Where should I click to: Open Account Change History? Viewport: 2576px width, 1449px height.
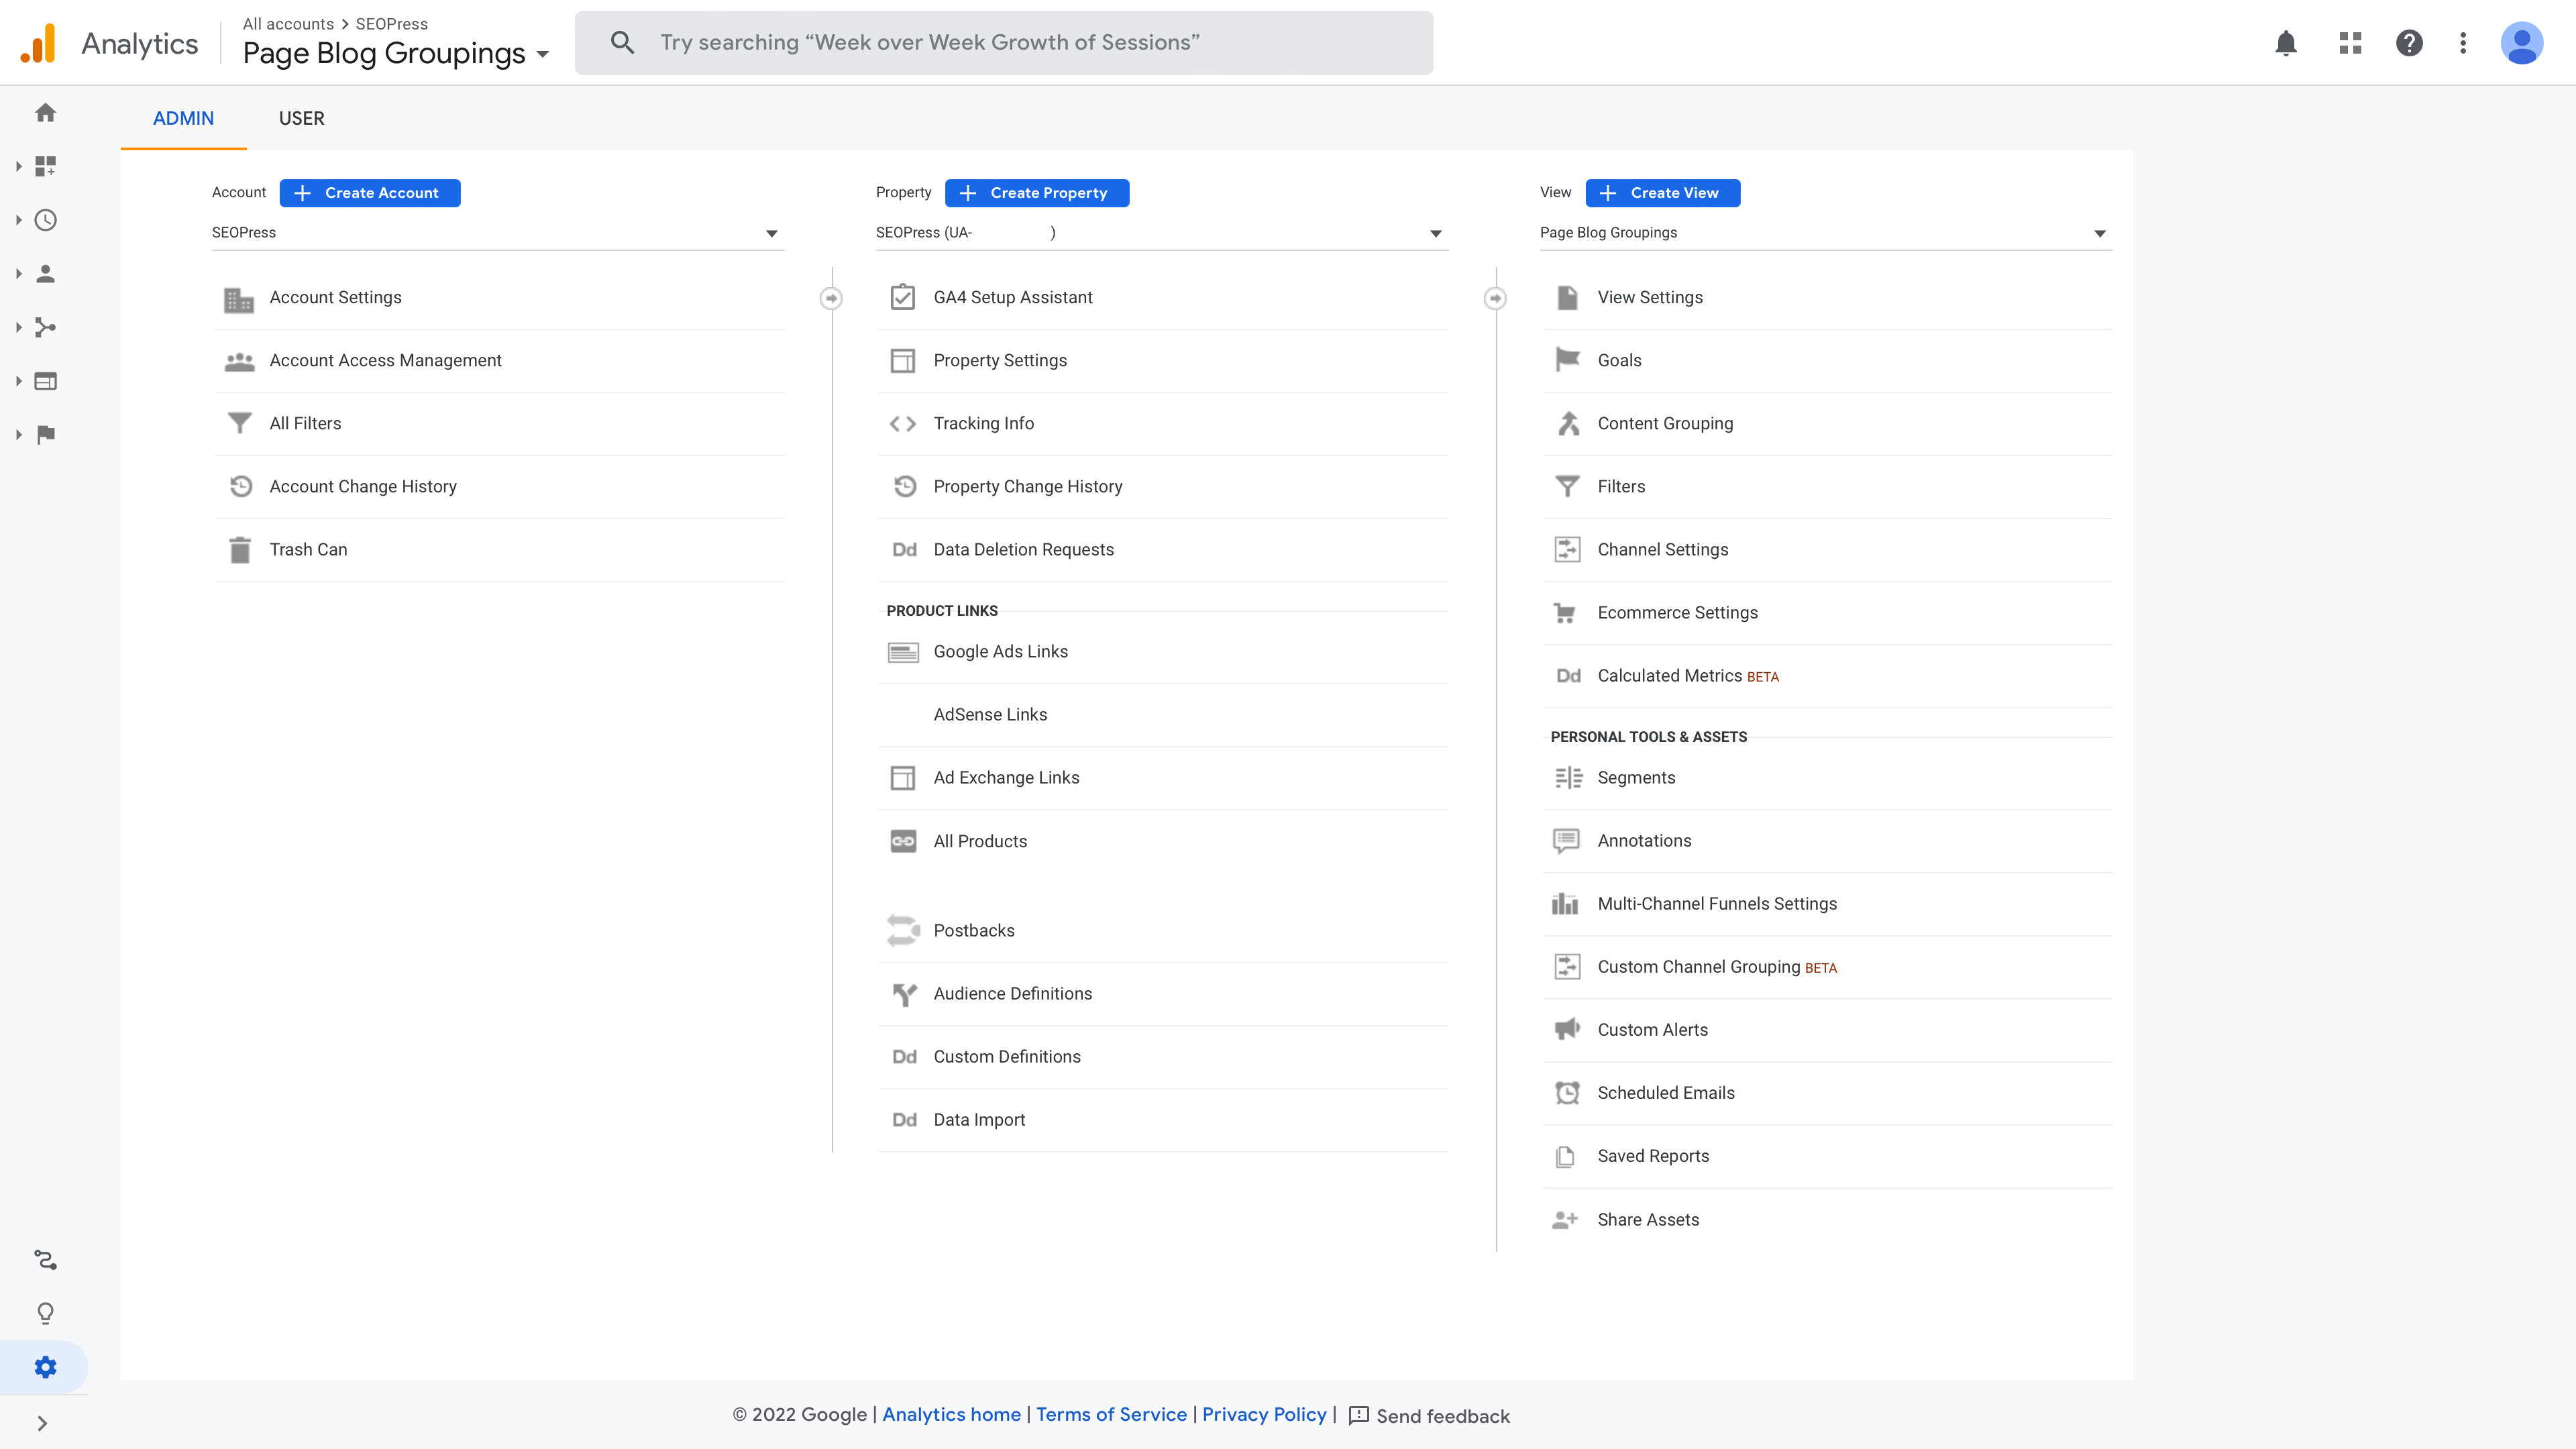pyautogui.click(x=498, y=487)
